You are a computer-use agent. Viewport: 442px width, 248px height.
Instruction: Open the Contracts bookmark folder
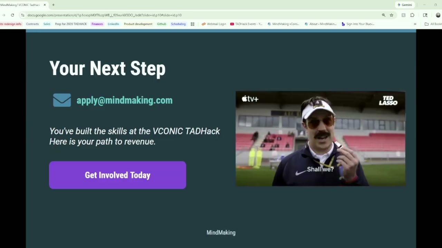pos(32,24)
